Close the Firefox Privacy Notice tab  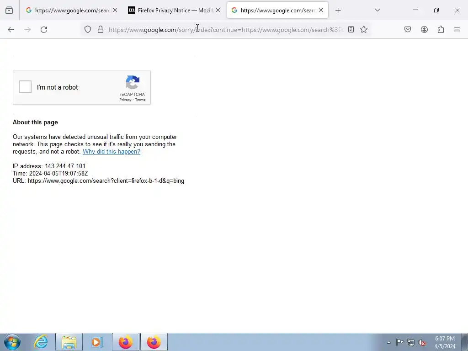218,10
